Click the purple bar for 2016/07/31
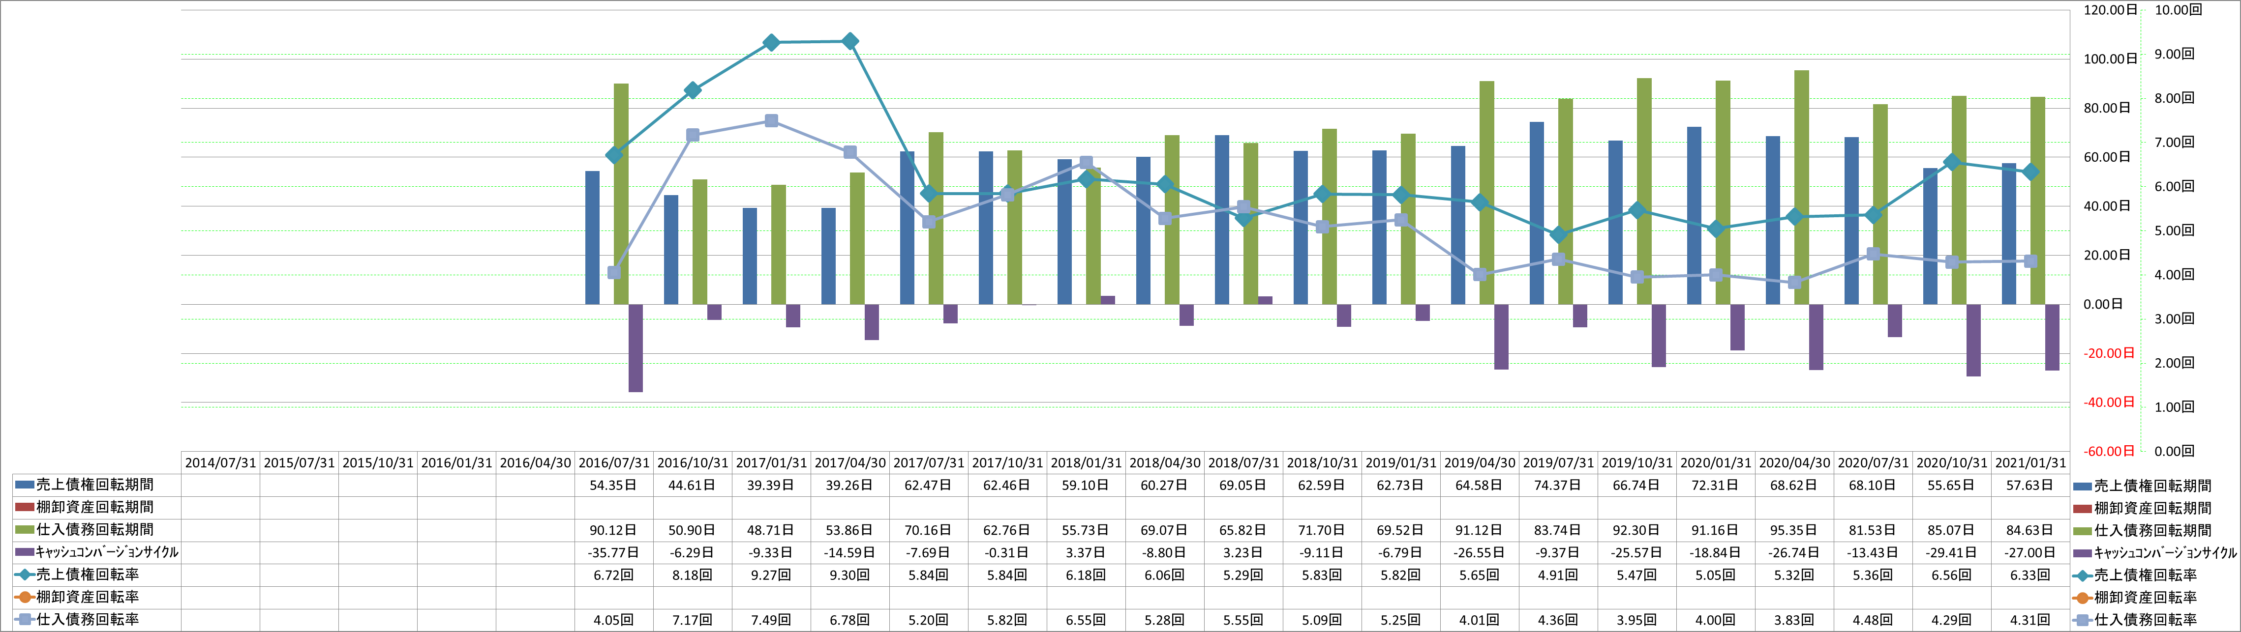This screenshot has height=632, width=2241. pos(636,348)
